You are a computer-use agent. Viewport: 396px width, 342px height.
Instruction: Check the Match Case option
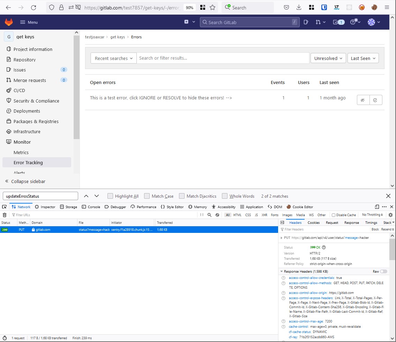pyautogui.click(x=147, y=196)
